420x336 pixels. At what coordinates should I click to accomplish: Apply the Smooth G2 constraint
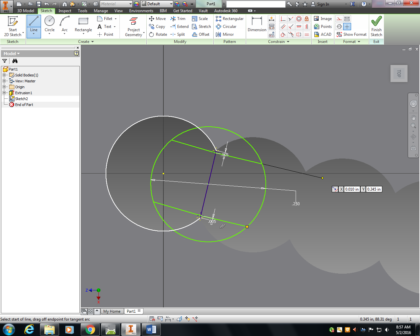coord(291,34)
